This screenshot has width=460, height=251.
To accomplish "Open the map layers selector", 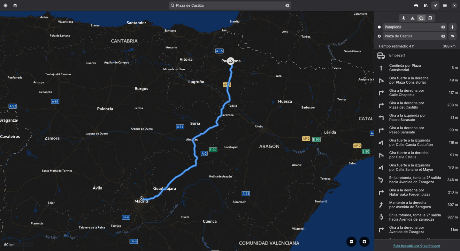I will (15, 5).
